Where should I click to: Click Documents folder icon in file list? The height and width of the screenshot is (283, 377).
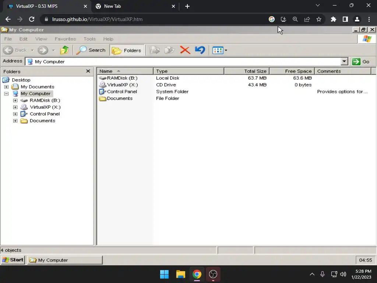tap(103, 98)
